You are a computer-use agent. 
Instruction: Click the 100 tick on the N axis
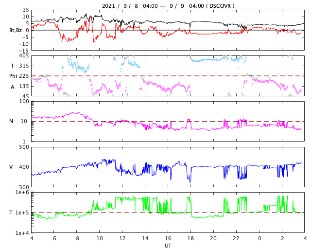click(x=24, y=101)
